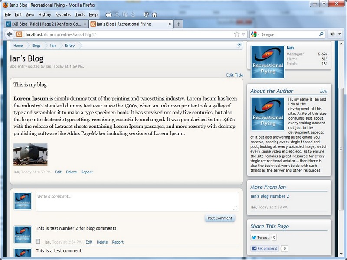Open the History menu

pos(45,15)
